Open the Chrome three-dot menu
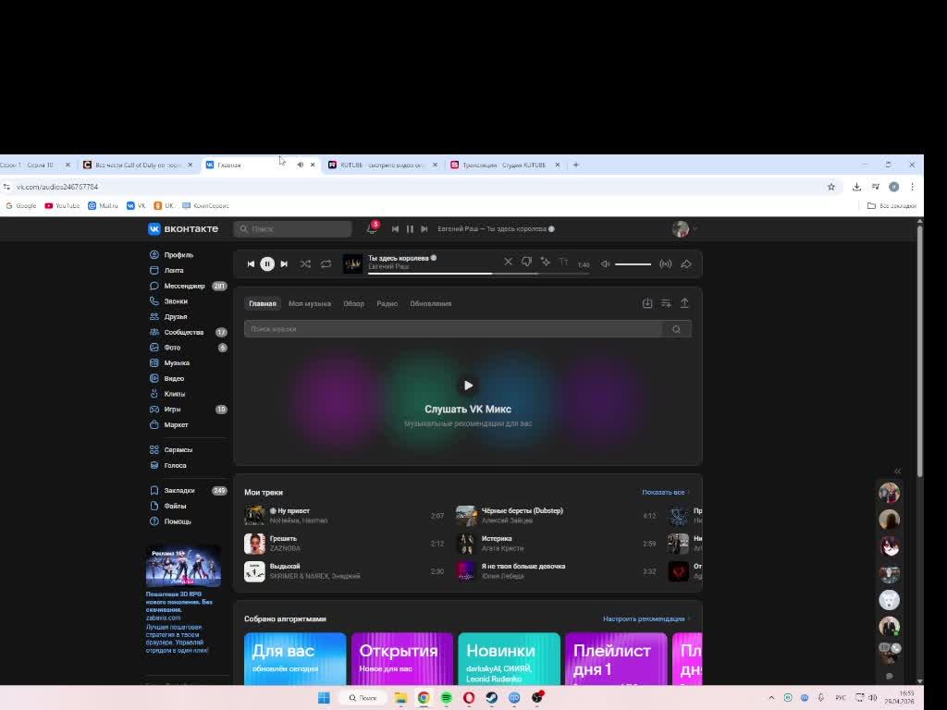Image resolution: width=947 pixels, height=710 pixels. tap(912, 187)
